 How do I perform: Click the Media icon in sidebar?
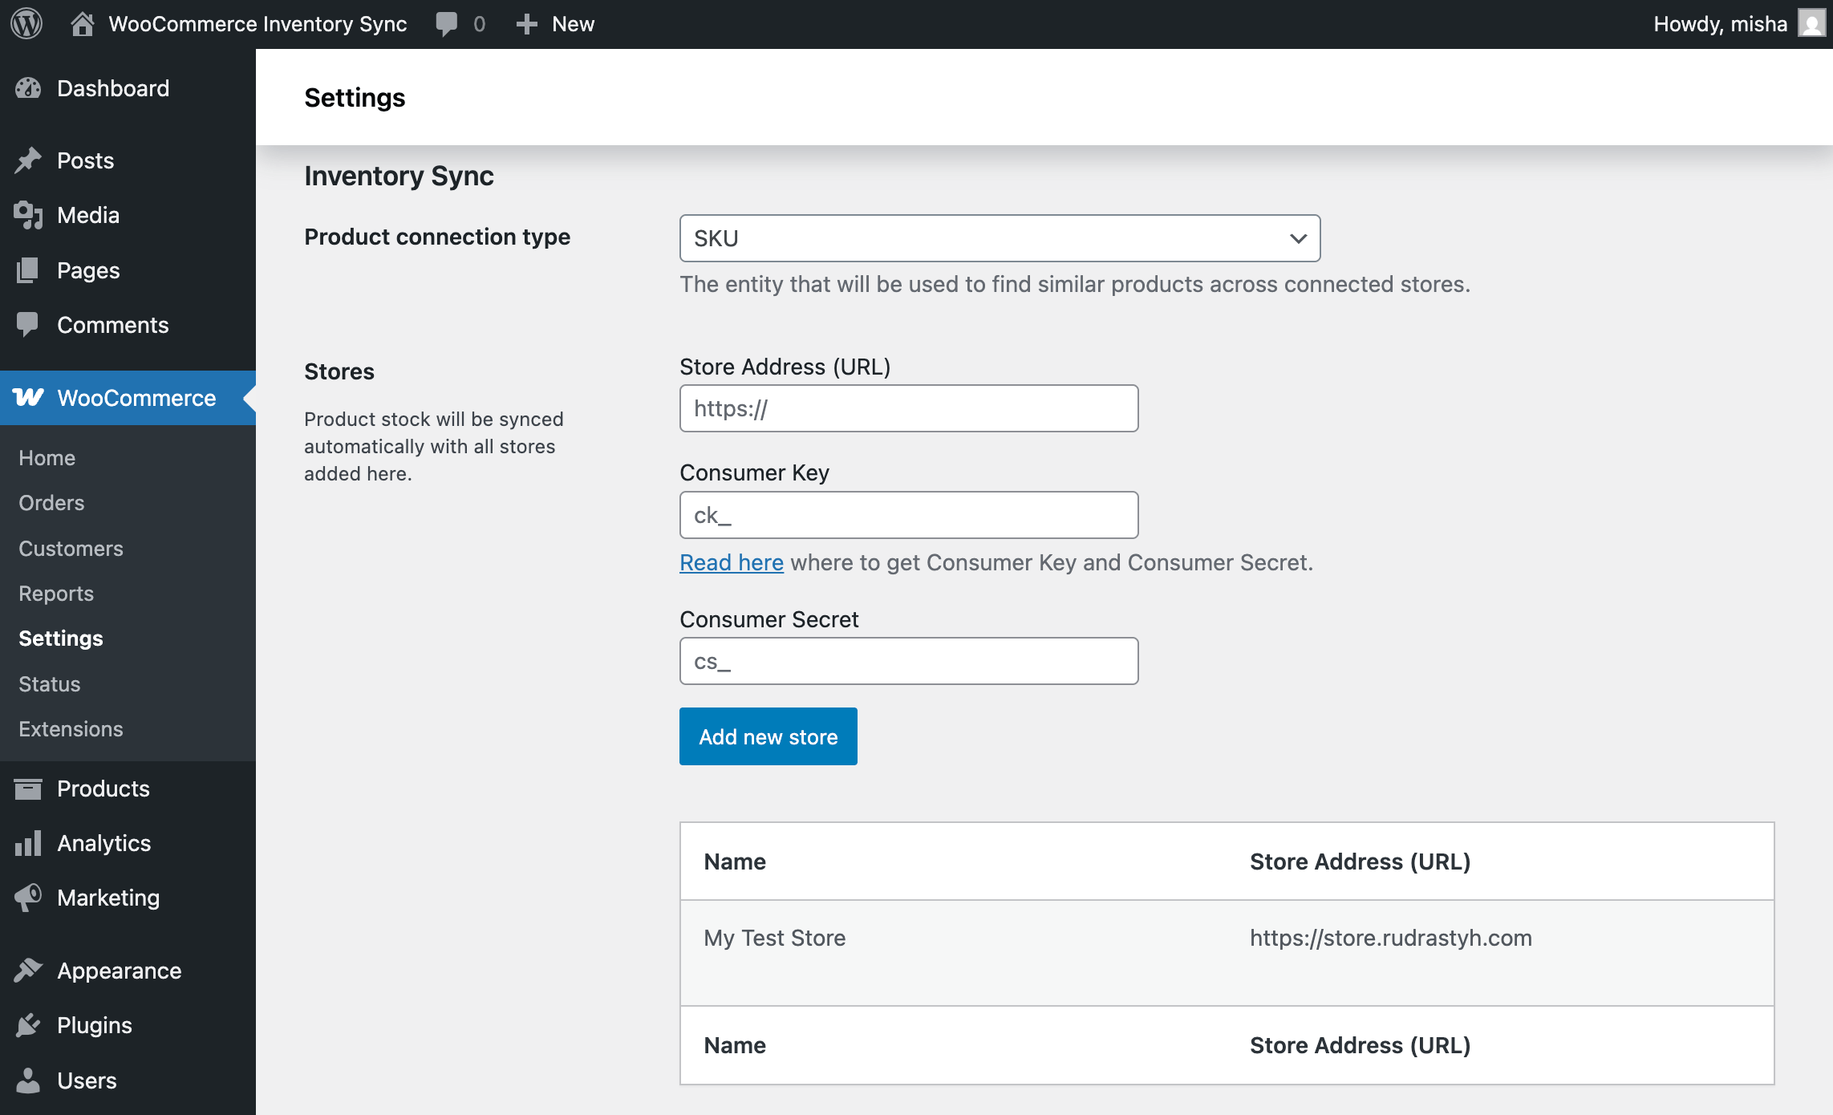28,215
